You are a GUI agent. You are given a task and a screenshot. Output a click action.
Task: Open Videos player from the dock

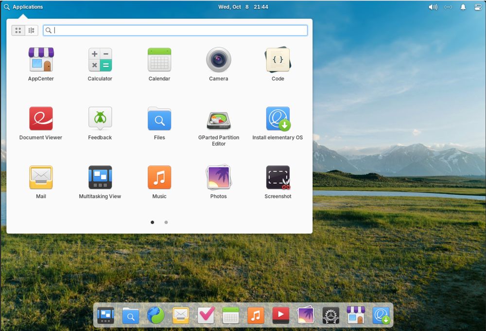click(281, 315)
